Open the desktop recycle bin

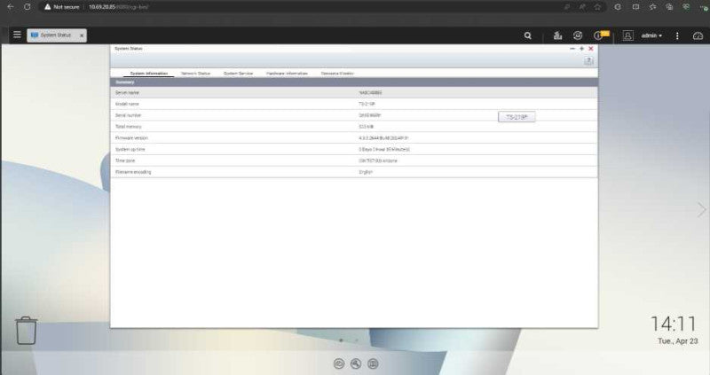26,330
